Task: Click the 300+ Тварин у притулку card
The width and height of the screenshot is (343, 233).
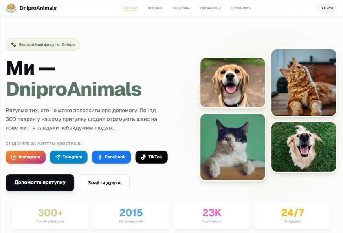Action: [x=50, y=215]
